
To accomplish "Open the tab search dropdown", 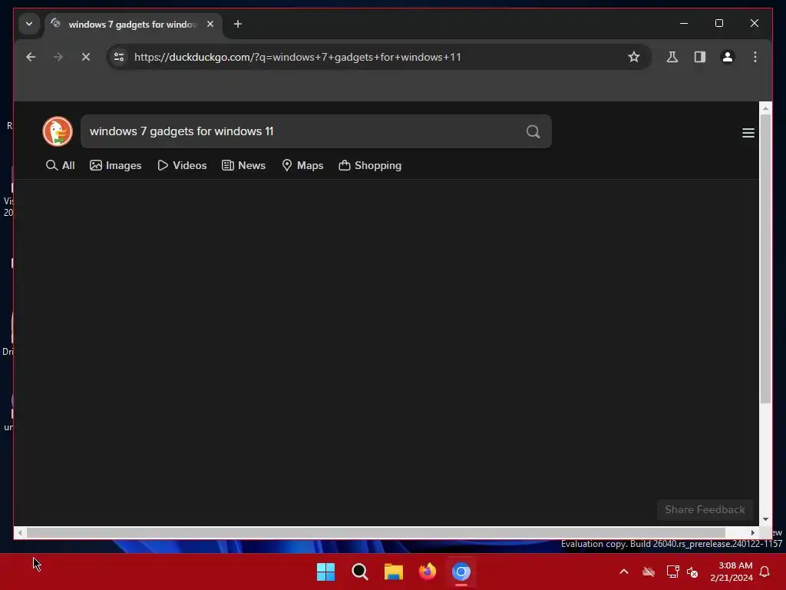I will [x=29, y=24].
